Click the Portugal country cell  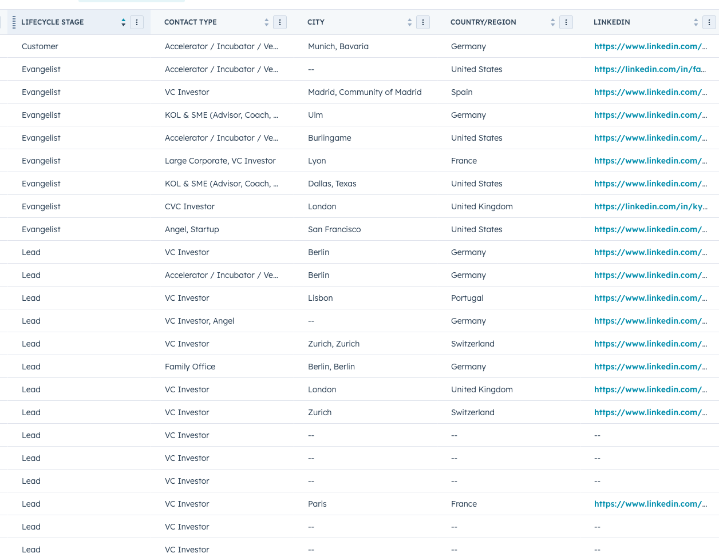(467, 298)
